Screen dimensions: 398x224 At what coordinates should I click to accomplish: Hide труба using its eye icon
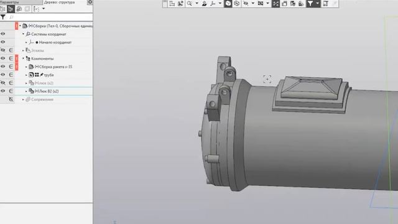pos(2,75)
